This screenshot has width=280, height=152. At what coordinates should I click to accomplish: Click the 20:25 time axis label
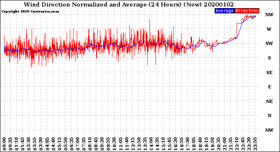pos(218,144)
